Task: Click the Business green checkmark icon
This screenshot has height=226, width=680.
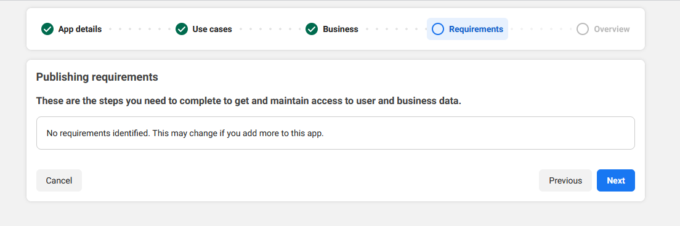Action: point(312,29)
